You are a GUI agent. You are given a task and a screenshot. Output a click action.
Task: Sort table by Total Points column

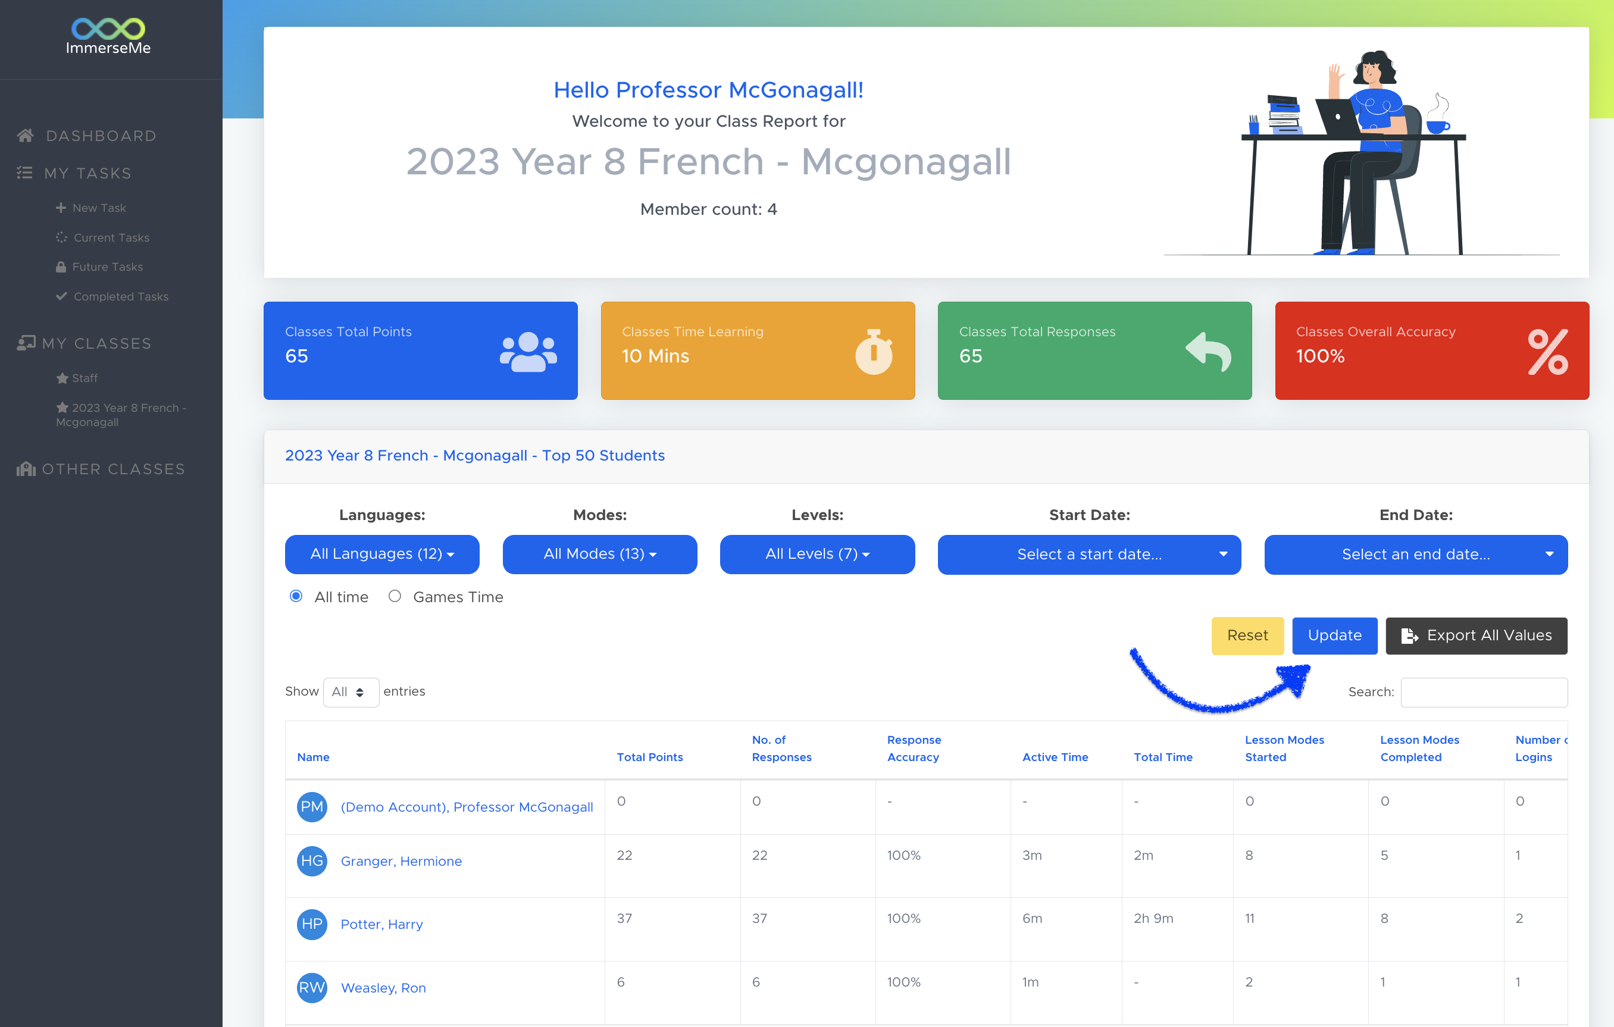pos(649,756)
